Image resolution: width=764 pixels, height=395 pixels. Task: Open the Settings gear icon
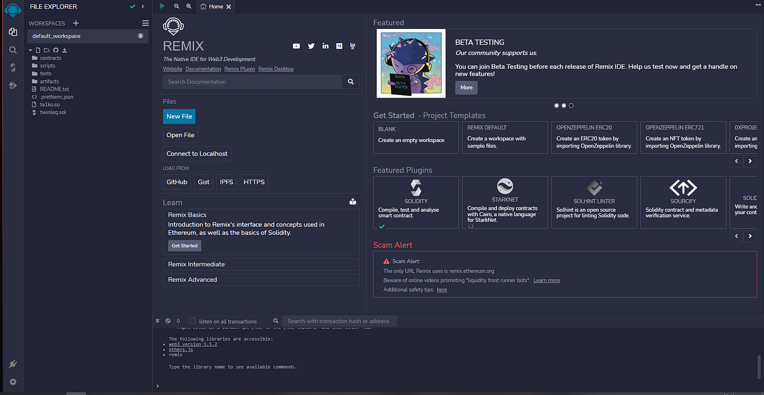13,382
